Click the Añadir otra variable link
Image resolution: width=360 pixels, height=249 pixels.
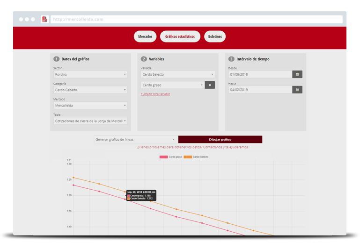155,94
